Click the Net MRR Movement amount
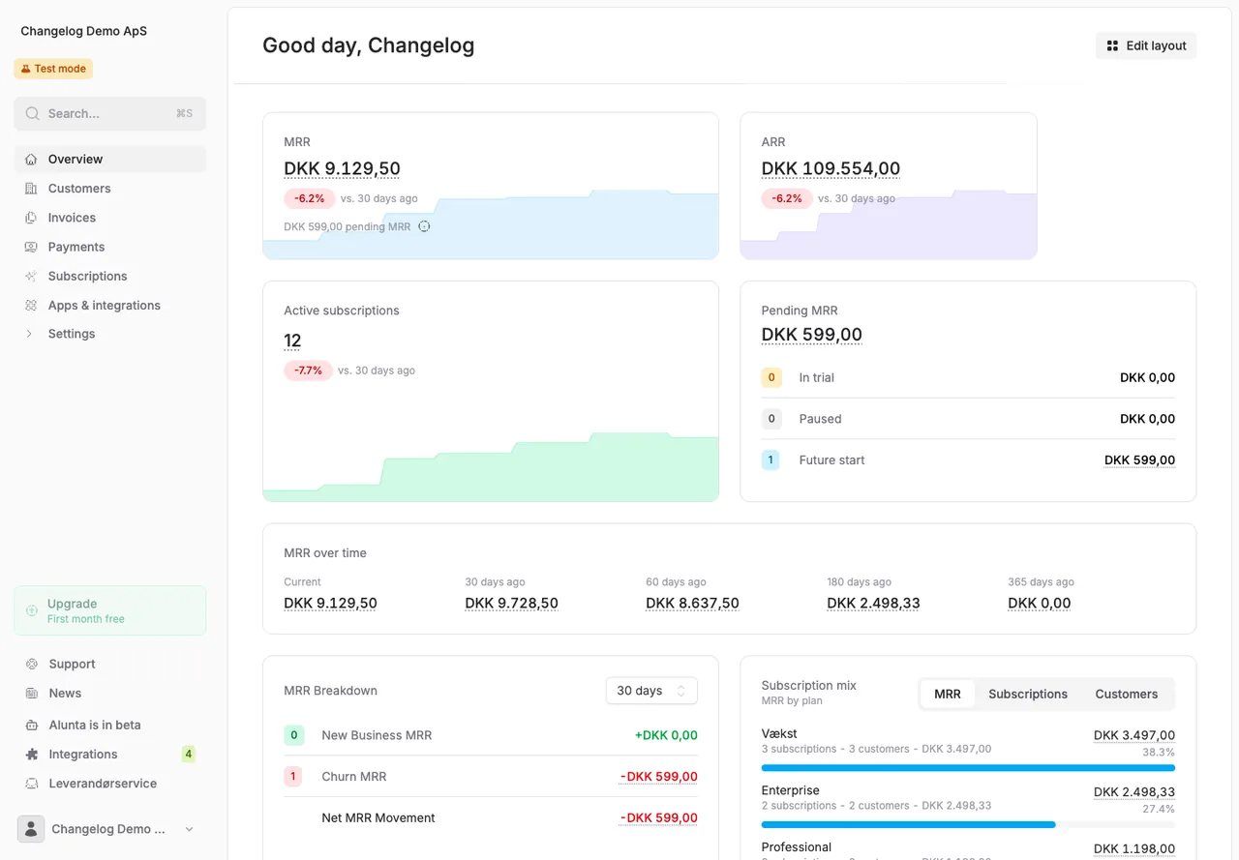 658,818
